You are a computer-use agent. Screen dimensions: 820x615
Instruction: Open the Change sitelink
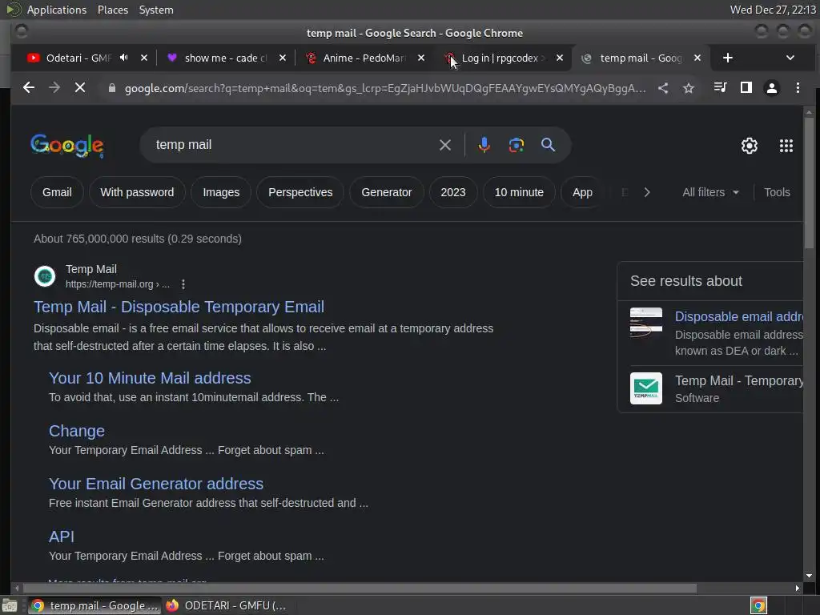77,431
